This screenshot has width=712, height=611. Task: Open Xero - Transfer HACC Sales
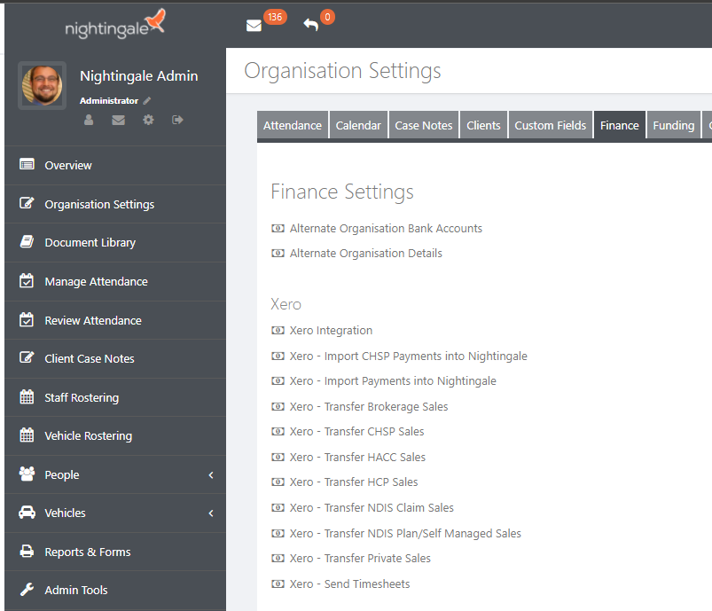tap(358, 457)
